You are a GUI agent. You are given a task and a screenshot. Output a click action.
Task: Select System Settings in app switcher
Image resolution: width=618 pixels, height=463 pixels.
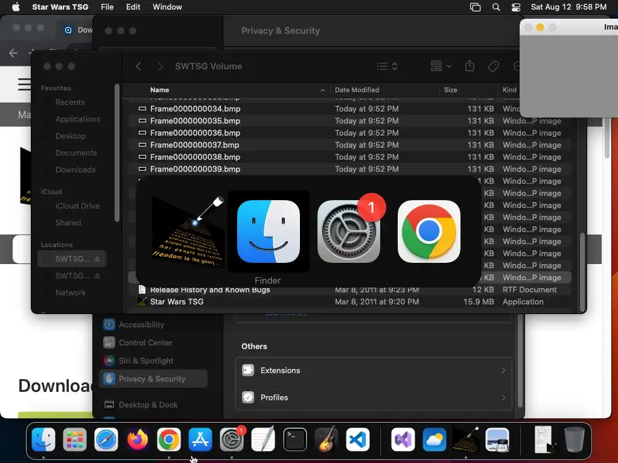pos(349,231)
